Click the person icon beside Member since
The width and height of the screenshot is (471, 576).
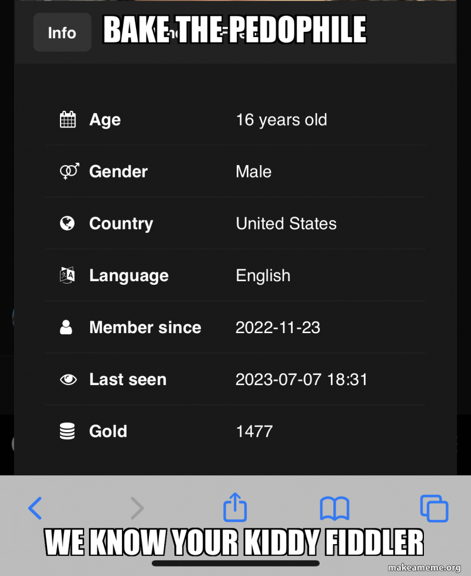click(x=67, y=327)
